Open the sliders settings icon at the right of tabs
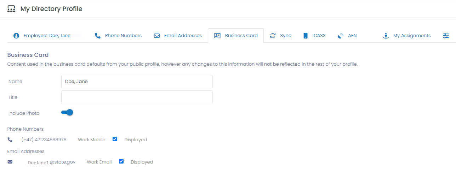 [446, 36]
